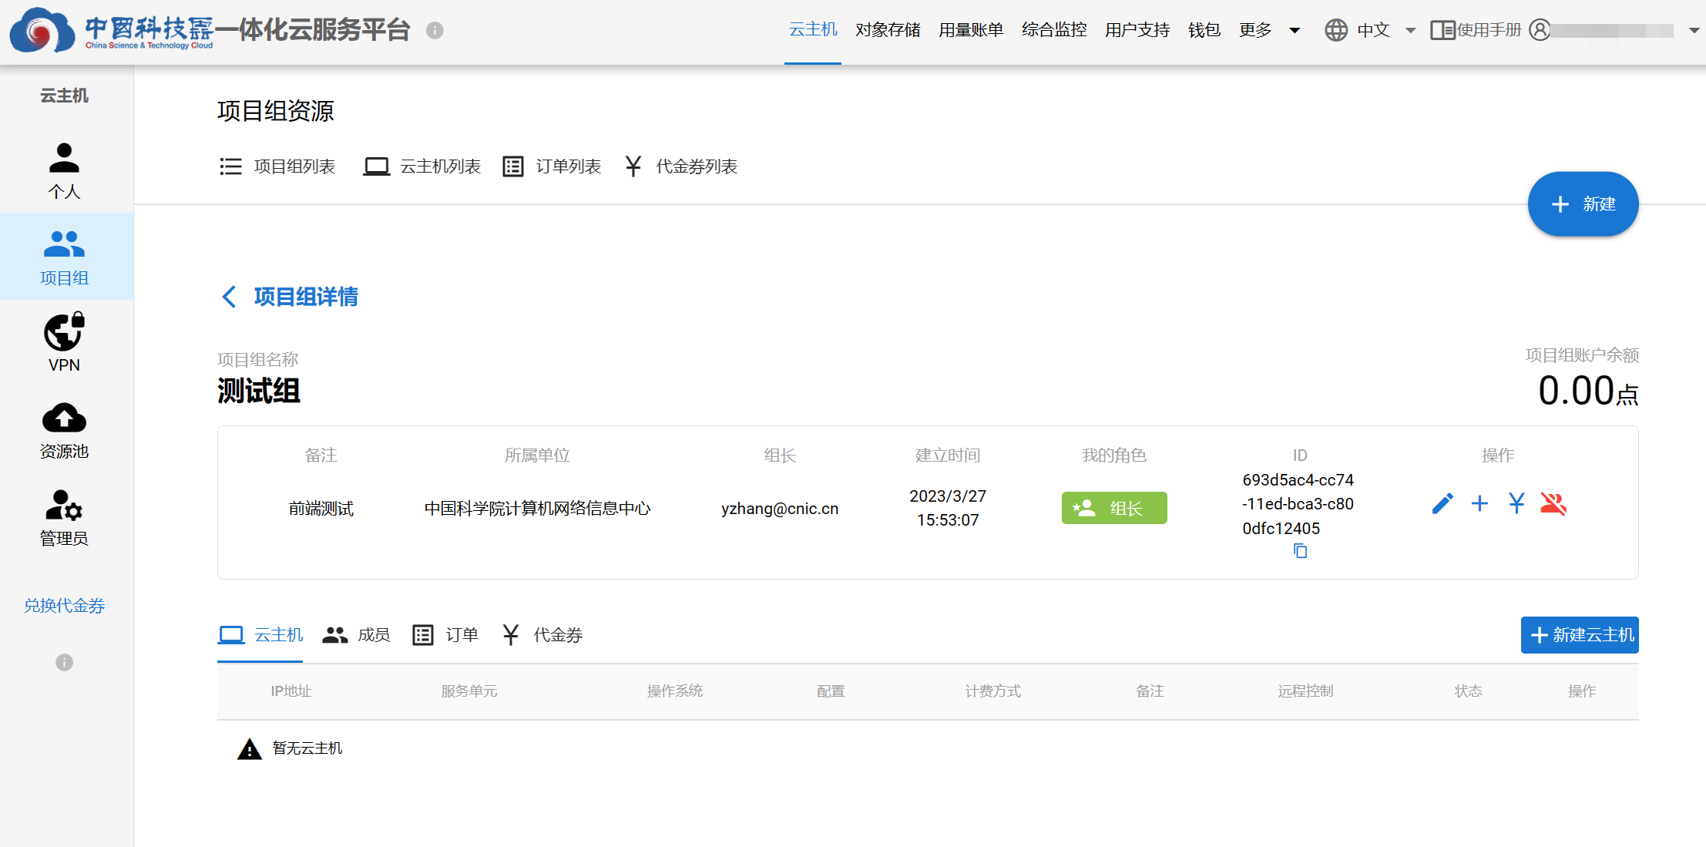Click the 远程控制 column header
This screenshot has height=847, width=1706.
(x=1305, y=691)
